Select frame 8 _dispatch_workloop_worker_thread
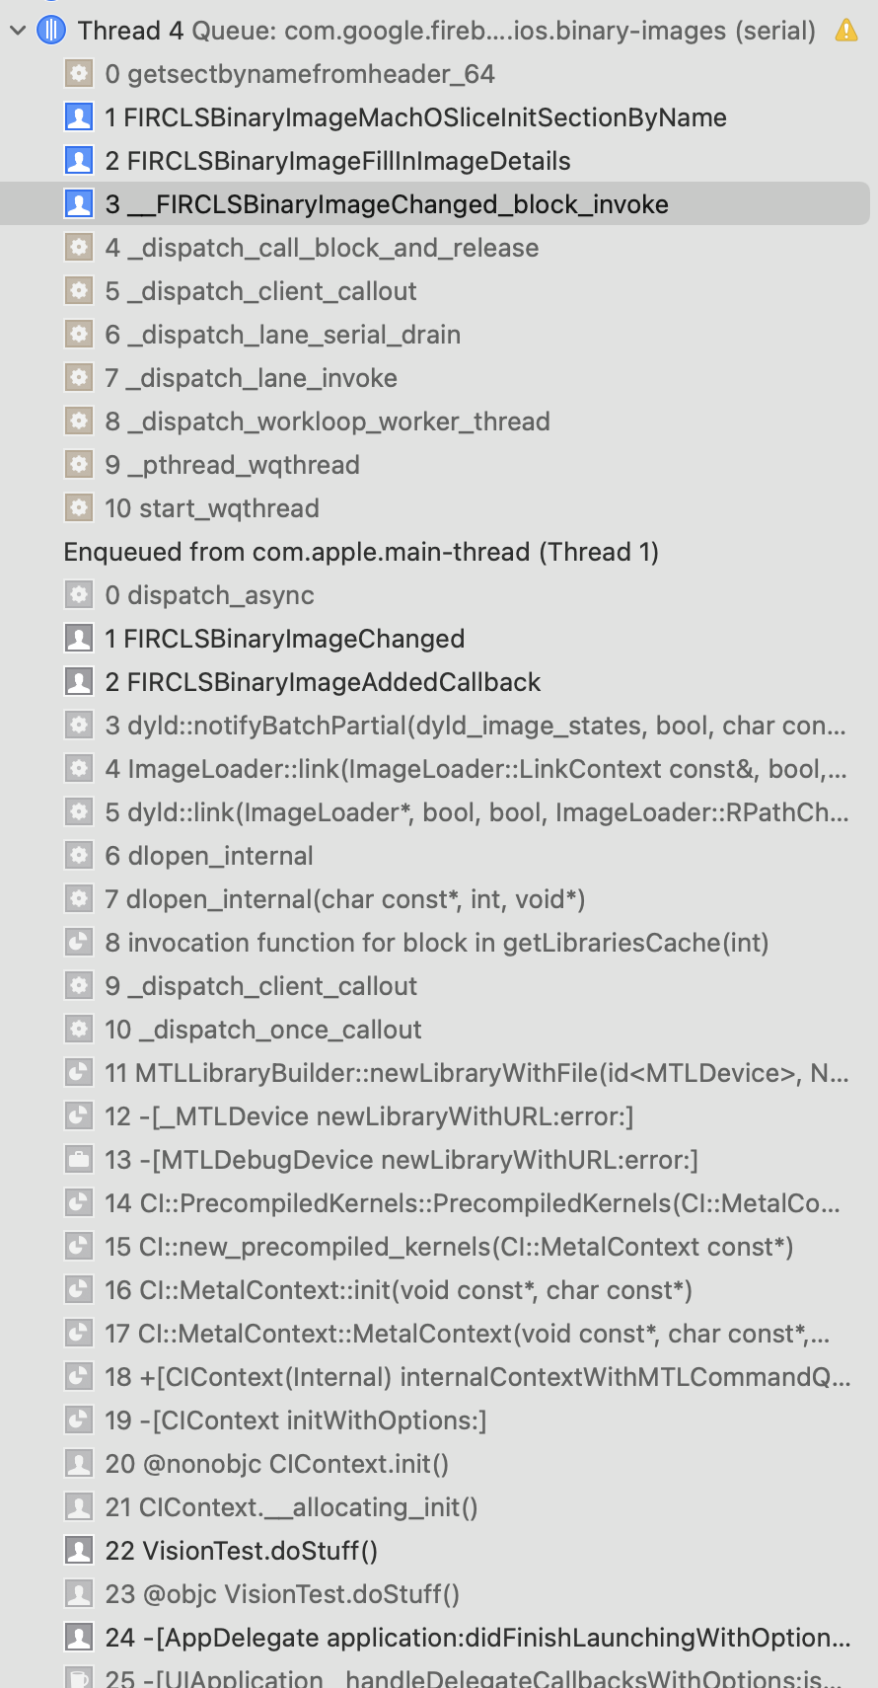 point(328,422)
